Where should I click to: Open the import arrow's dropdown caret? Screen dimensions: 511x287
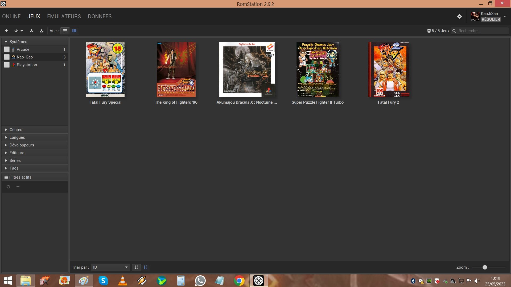click(x=22, y=31)
